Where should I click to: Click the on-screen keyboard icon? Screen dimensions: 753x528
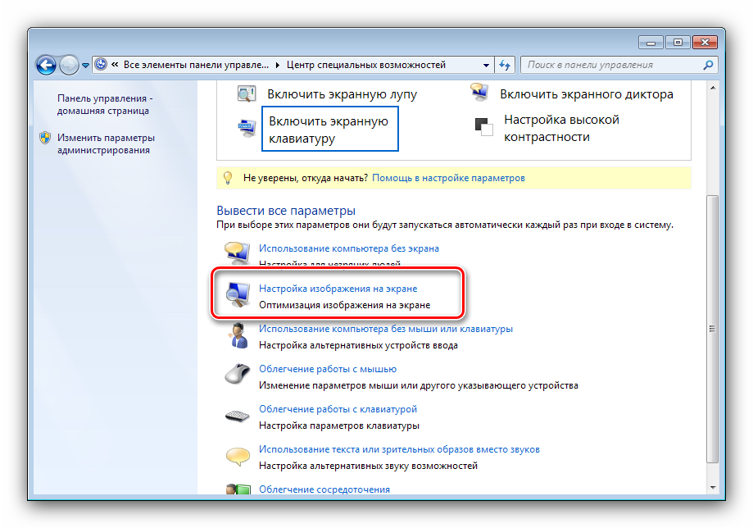pos(247,128)
